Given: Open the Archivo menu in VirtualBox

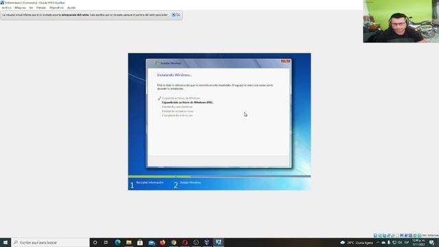Looking at the screenshot, I should click(6, 8).
